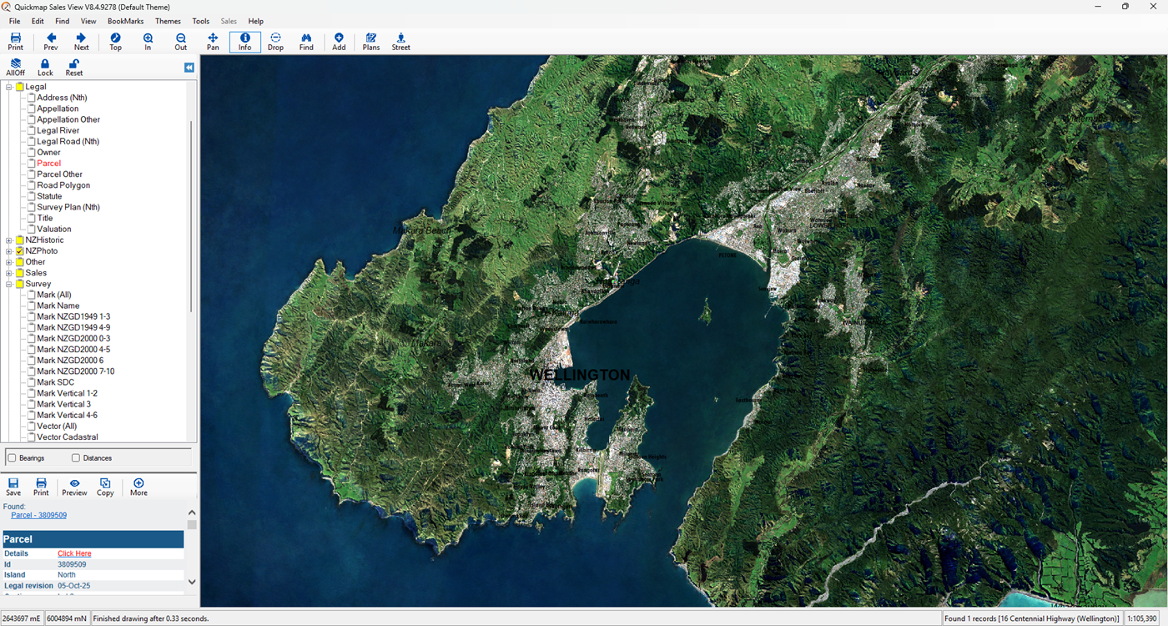
Task: Collapse the Survey tree group
Action: click(x=9, y=284)
